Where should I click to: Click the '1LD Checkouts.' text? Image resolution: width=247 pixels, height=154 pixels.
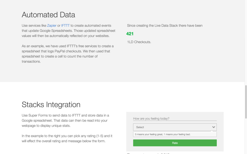(139, 42)
